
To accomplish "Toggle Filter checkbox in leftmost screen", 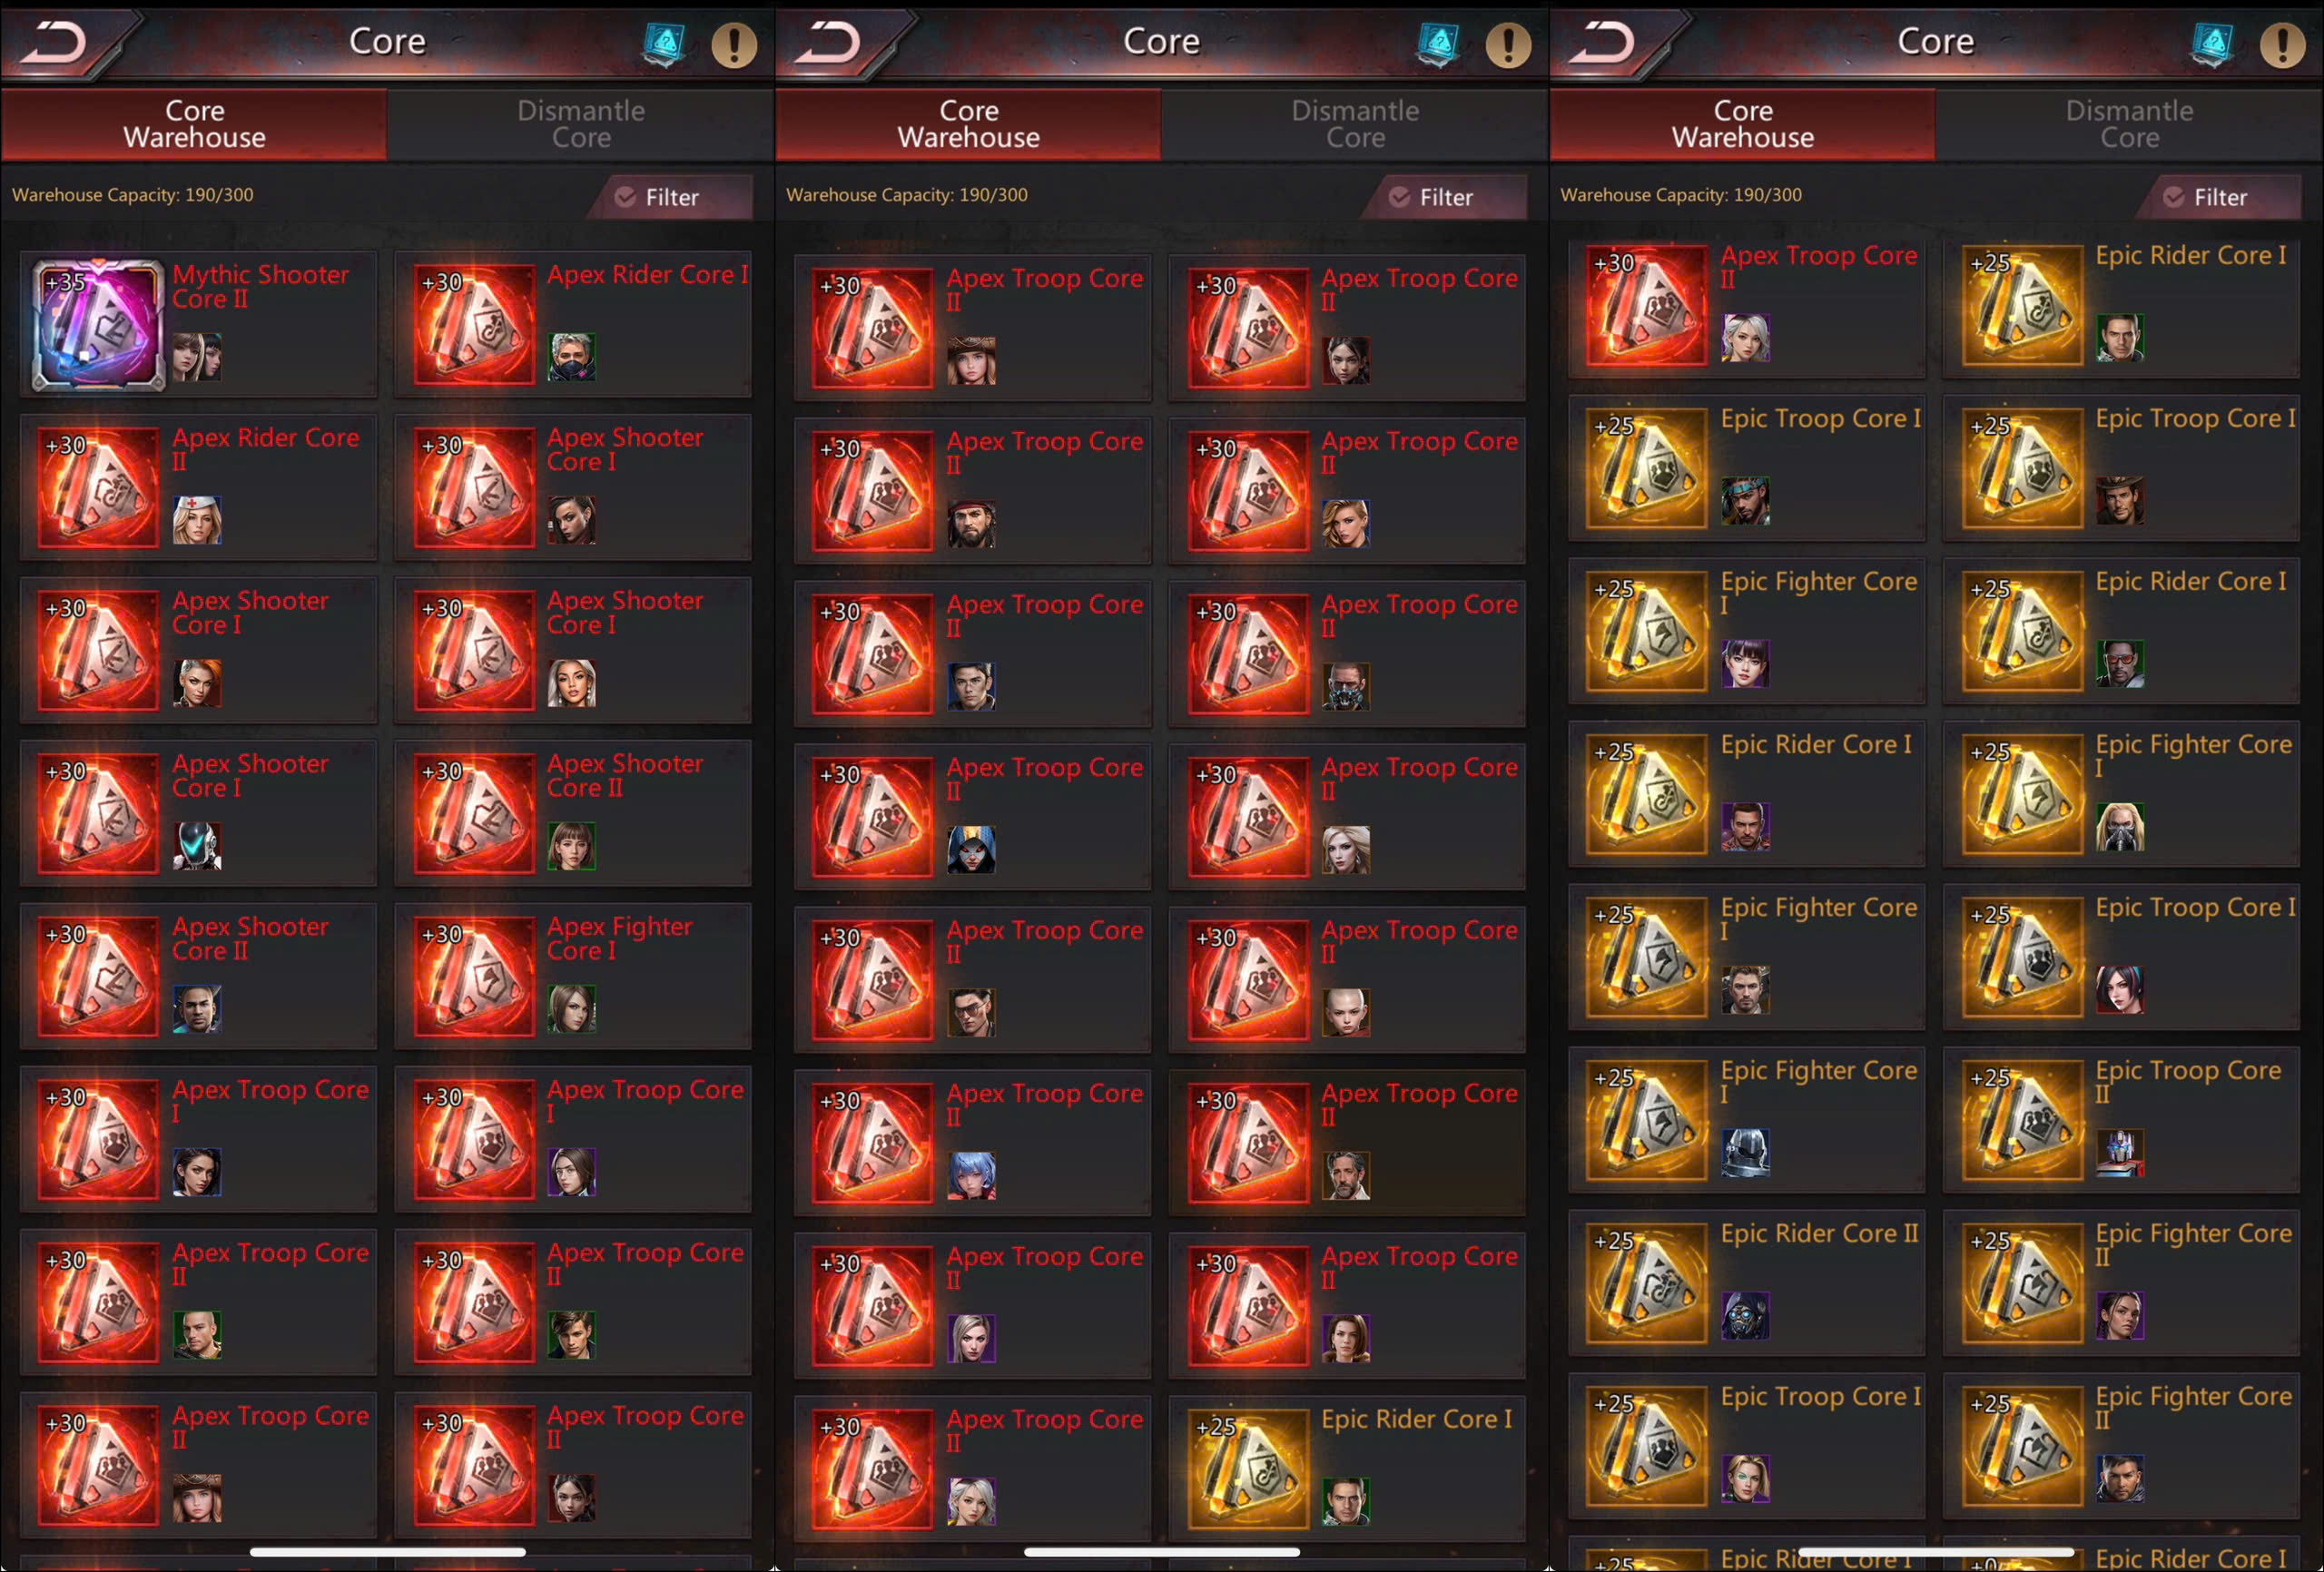I will tap(625, 197).
